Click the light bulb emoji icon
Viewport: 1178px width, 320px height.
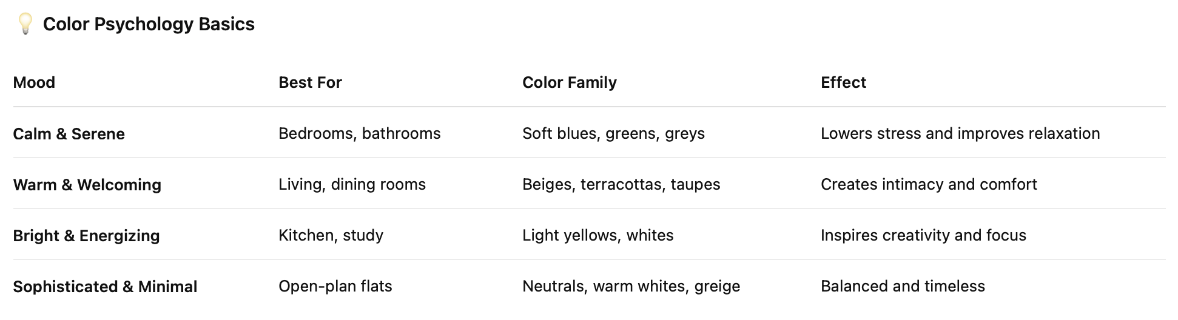pos(25,24)
